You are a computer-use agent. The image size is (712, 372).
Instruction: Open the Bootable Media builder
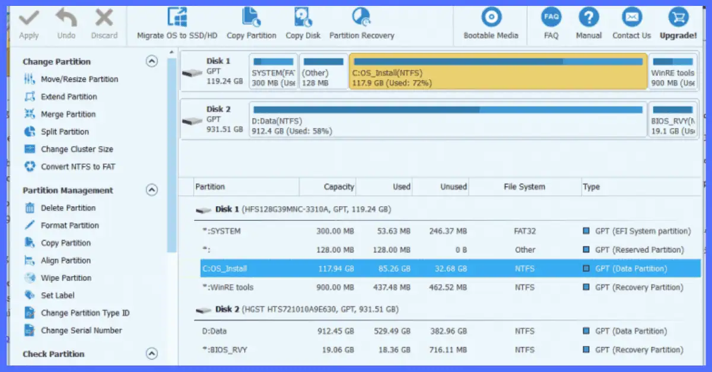point(491,24)
